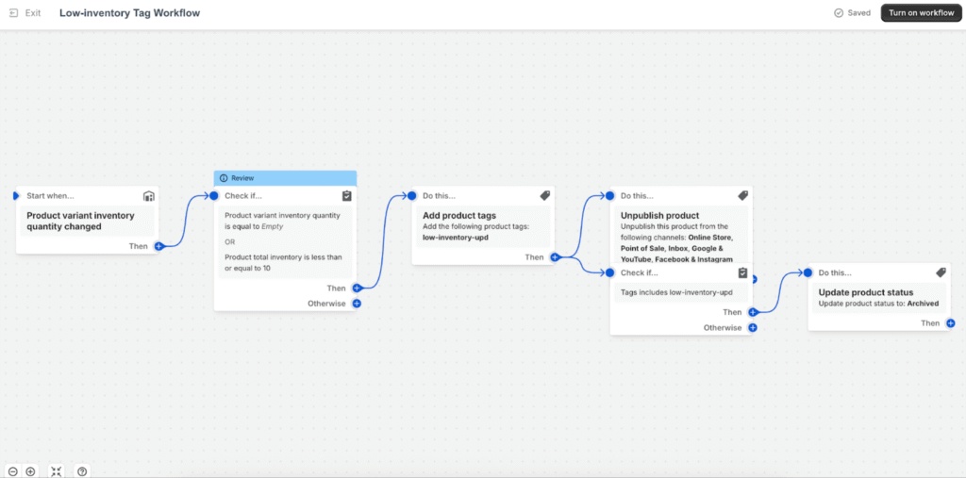966x478 pixels.
Task: Click Then plus on Add product tags card
Action: (x=555, y=257)
